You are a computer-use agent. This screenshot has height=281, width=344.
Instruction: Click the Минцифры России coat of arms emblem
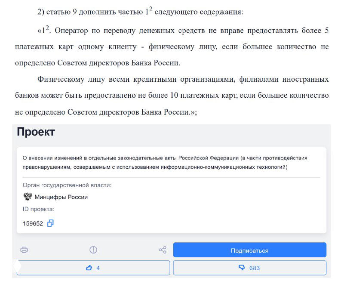pyautogui.click(x=27, y=197)
